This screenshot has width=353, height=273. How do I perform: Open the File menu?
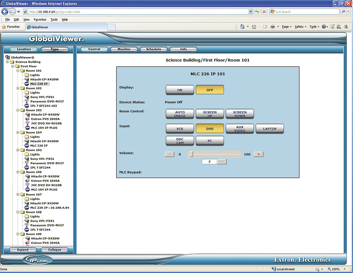click(x=7, y=20)
